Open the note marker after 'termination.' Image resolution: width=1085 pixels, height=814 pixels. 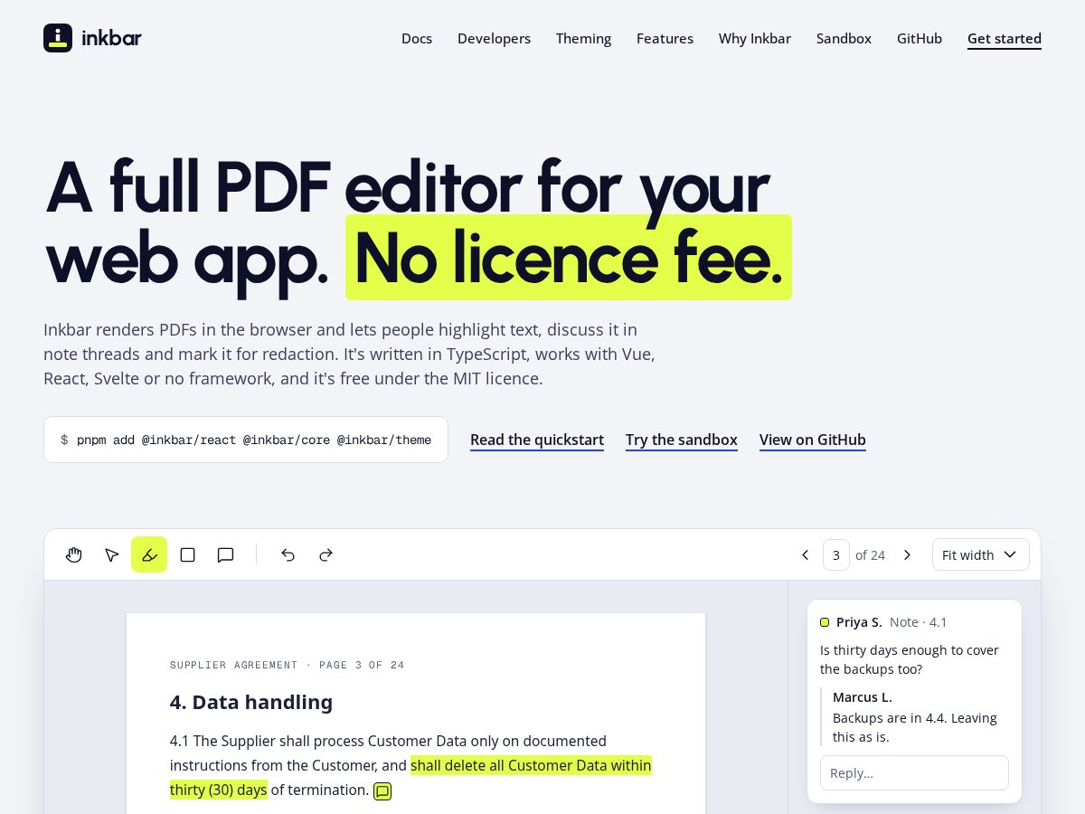[x=382, y=791]
